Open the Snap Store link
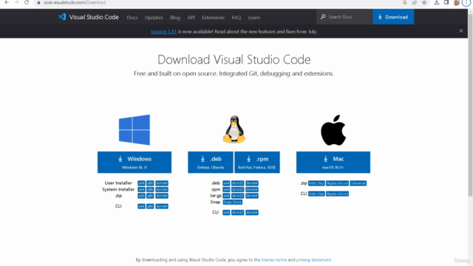 [232, 202]
